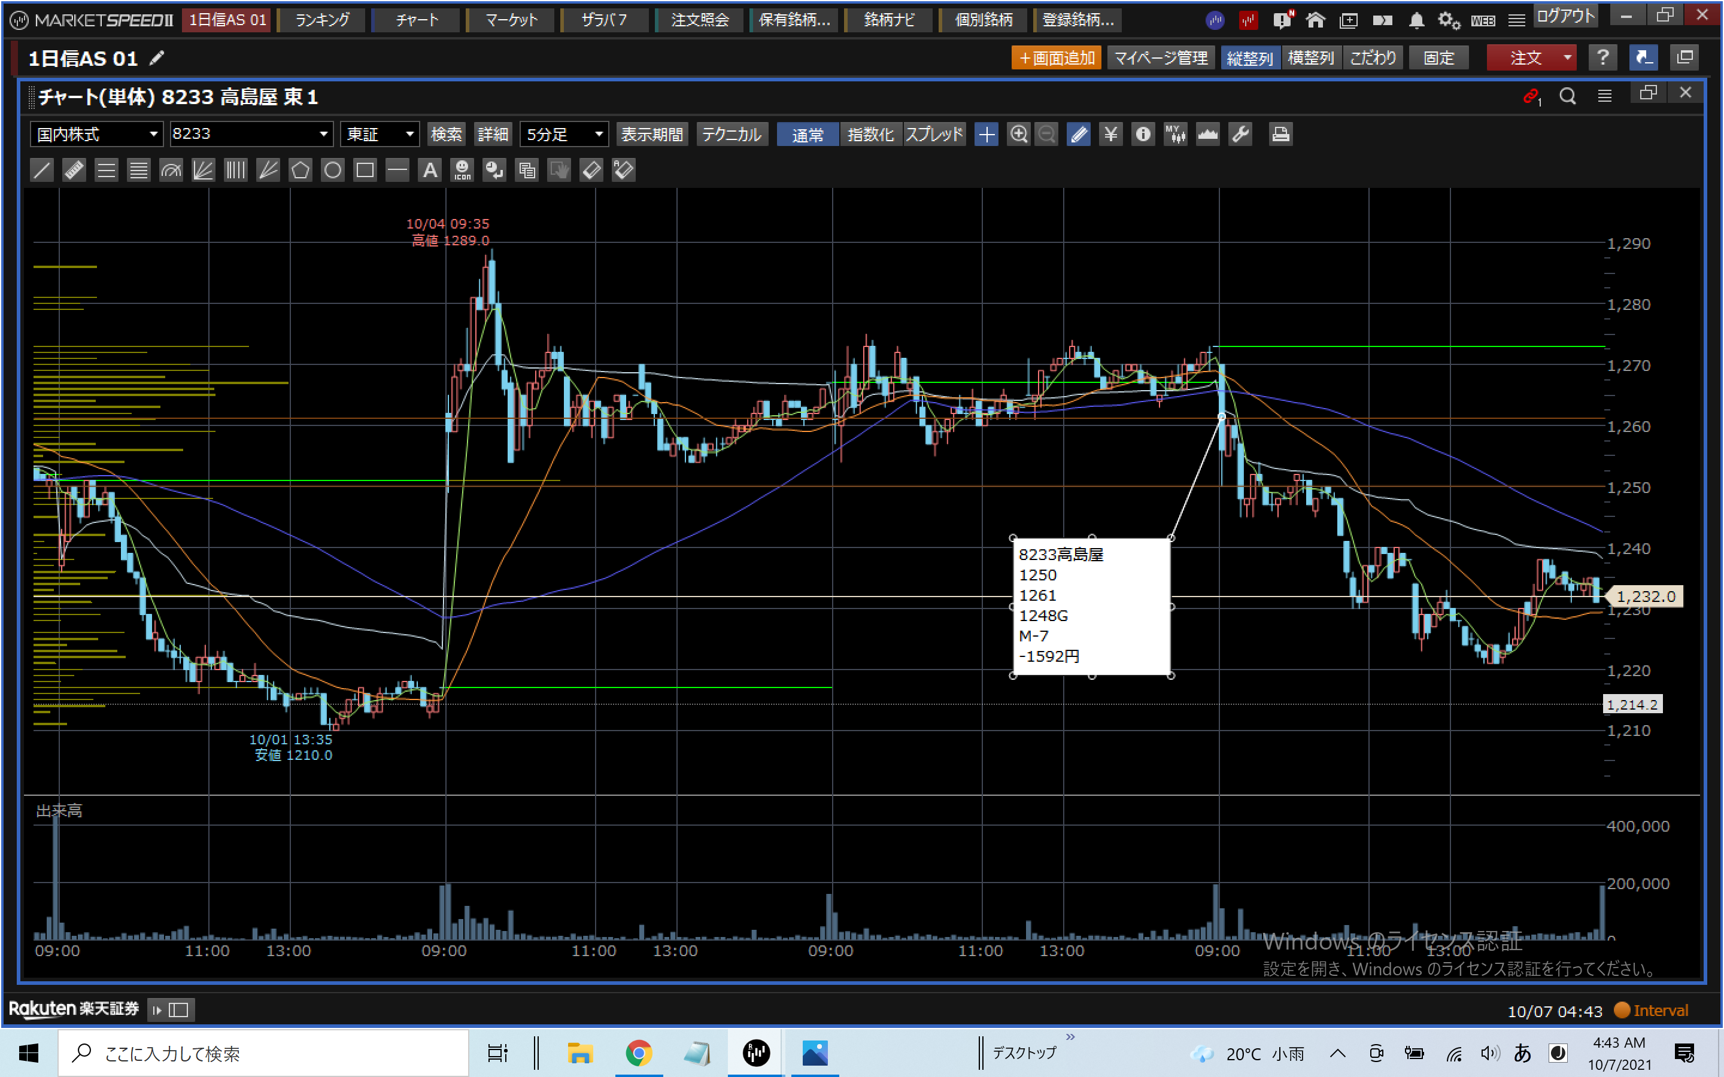Screen dimensions: 1724x1077
Task: Open chart settings wrench icon
Action: pos(1240,134)
